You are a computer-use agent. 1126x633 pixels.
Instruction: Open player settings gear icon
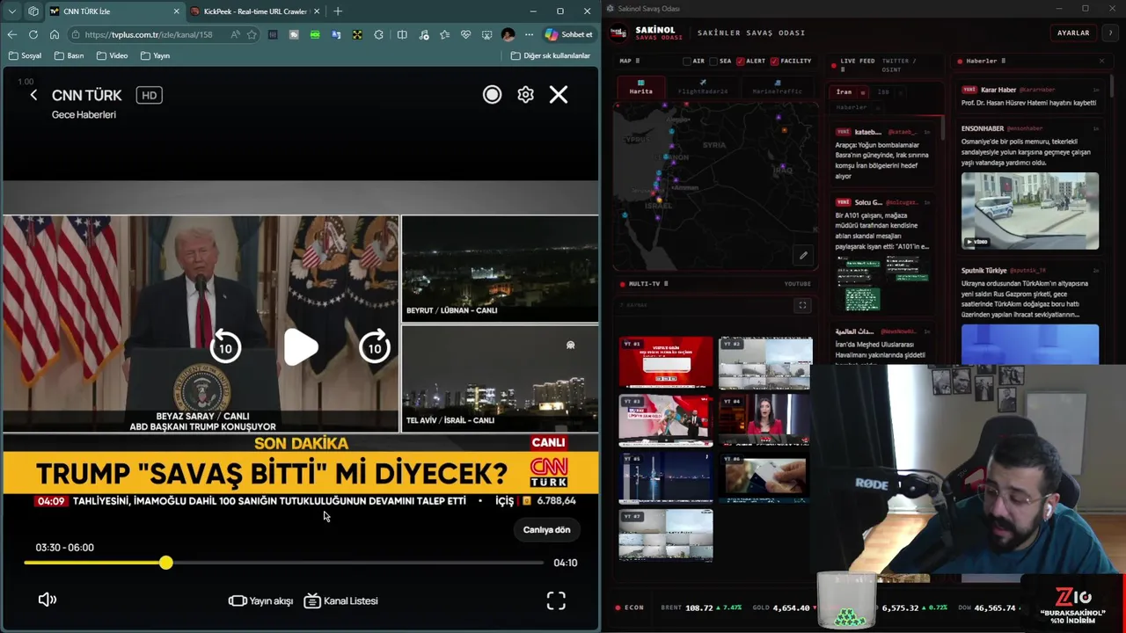point(525,95)
